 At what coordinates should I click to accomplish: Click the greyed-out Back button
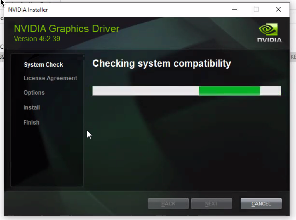point(168,203)
